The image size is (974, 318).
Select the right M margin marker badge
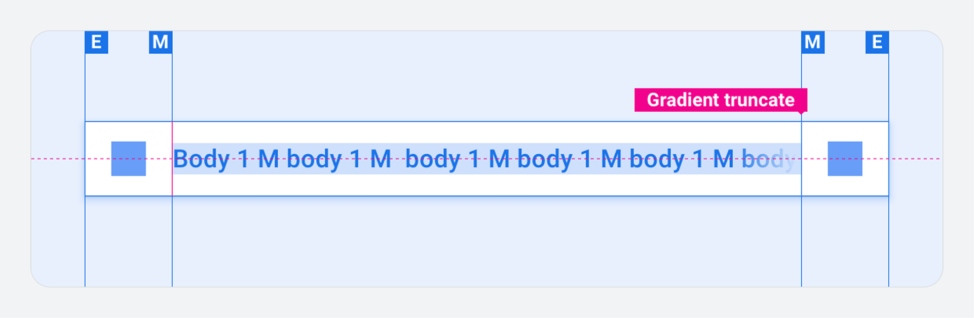(813, 42)
